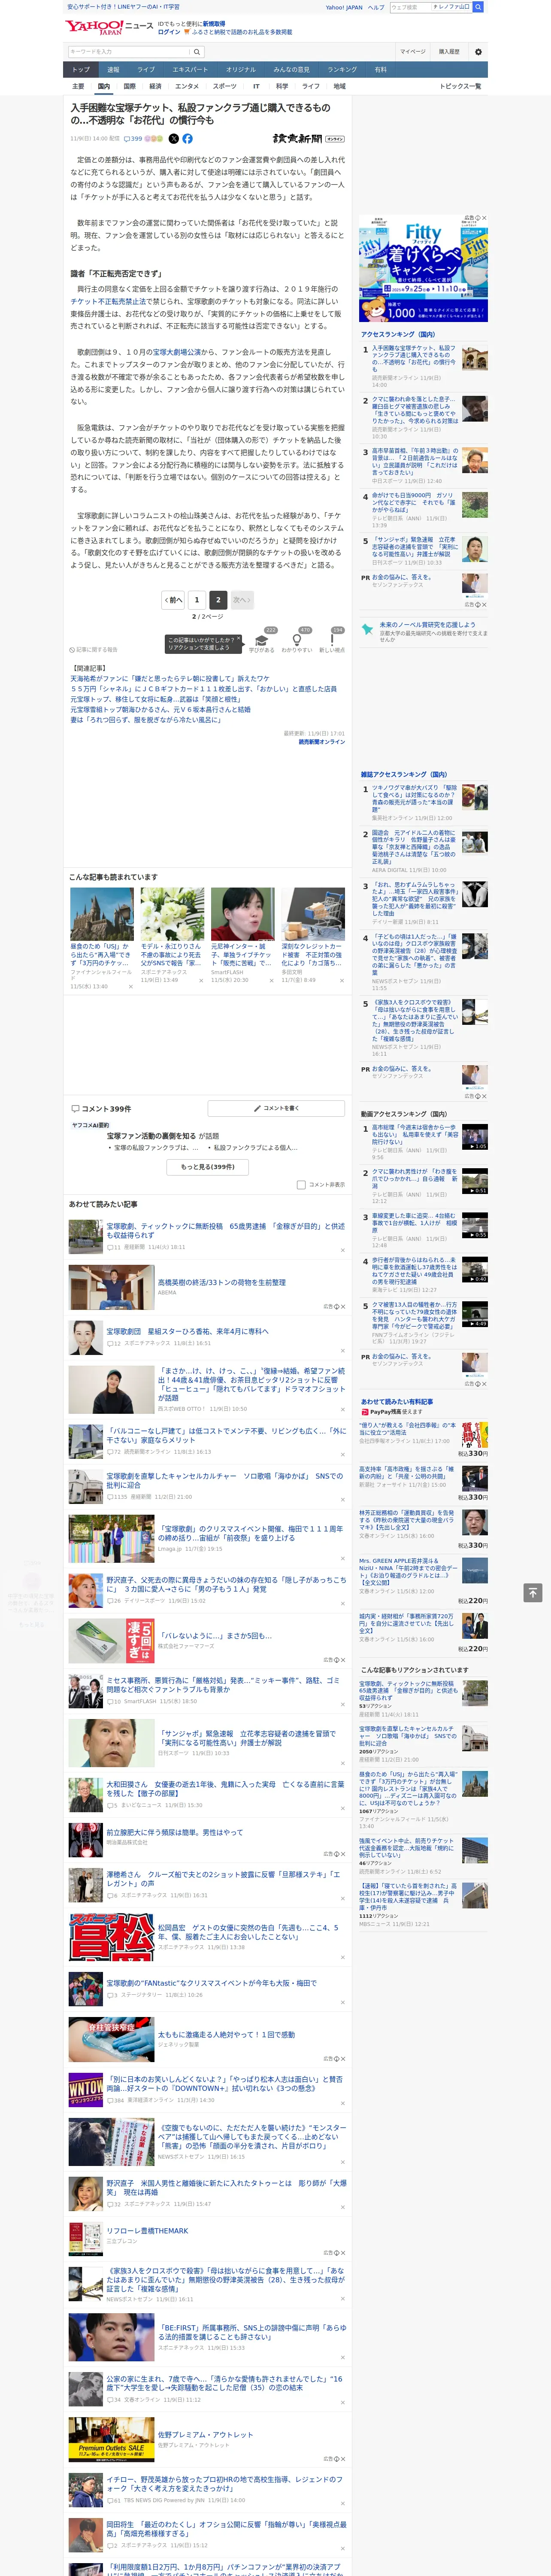The width and height of the screenshot is (551, 2576).
Task: Open the ヘルプ link at the top
Action: pos(376,7)
